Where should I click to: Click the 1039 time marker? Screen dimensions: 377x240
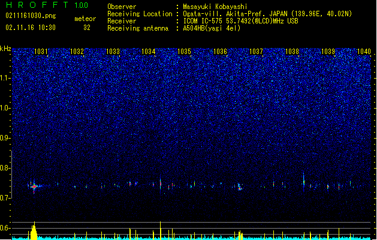coord(328,51)
